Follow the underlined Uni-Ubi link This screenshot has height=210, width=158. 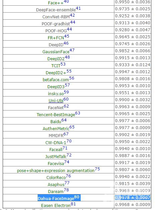pos(56,101)
